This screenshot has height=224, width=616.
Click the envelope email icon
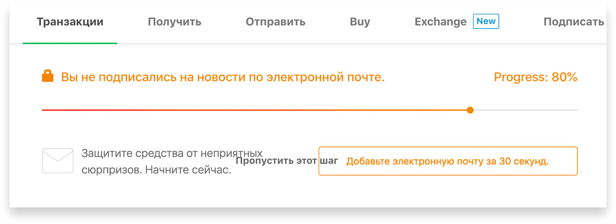[58, 161]
